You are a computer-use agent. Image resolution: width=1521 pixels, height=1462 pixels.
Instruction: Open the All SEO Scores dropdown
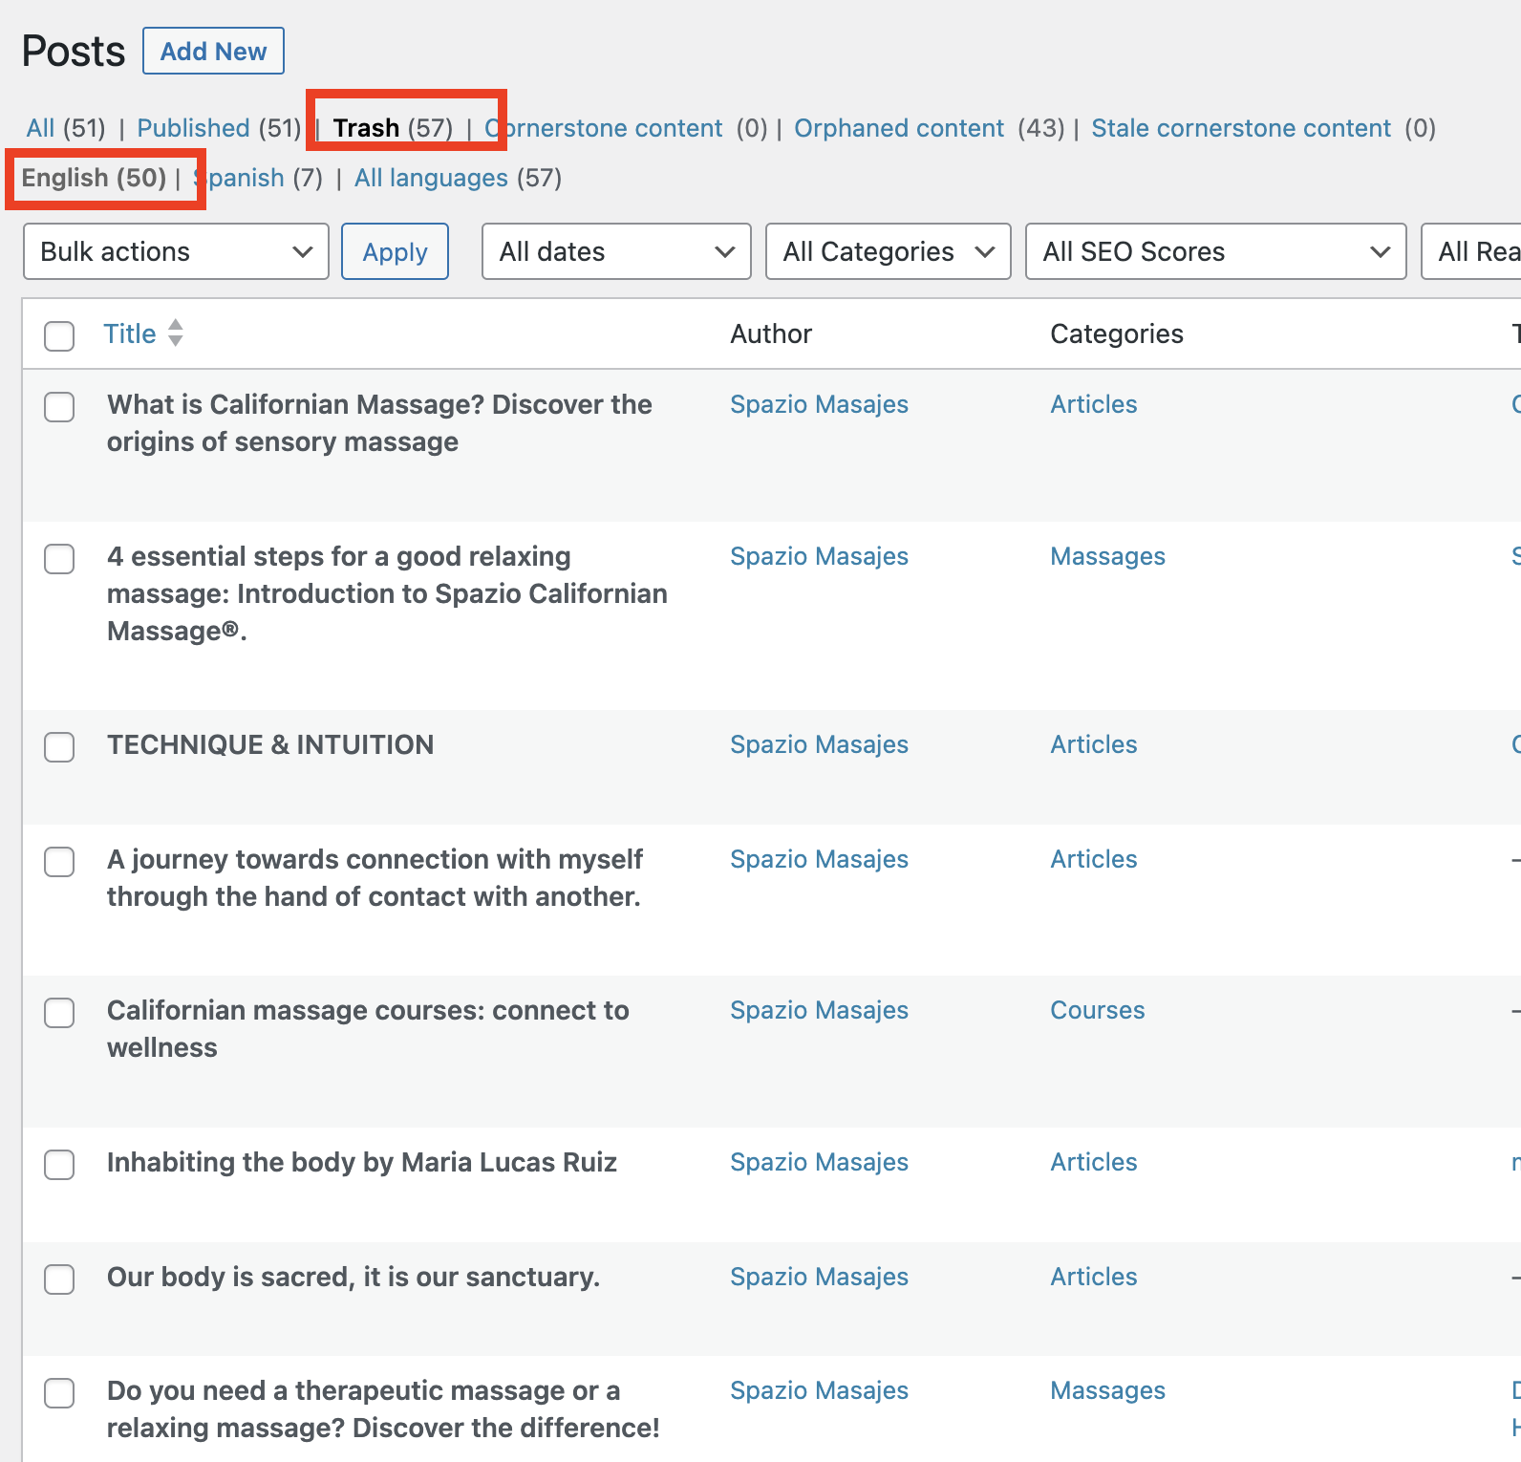[x=1215, y=251]
